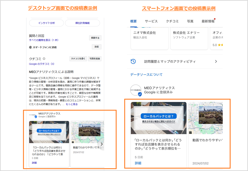Expand activity row with right chevron

point(216,61)
